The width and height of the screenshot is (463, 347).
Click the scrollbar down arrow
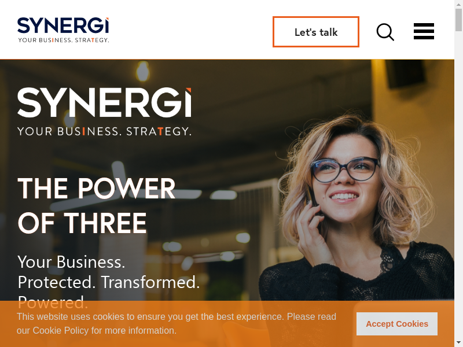click(x=458, y=344)
